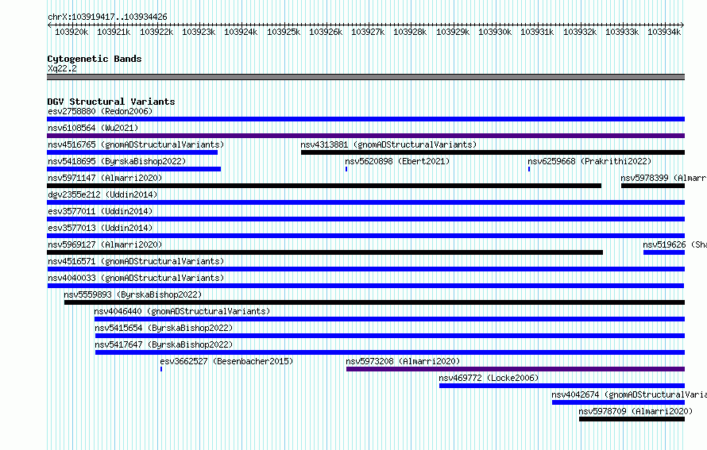Screen dimensions: 707x450
Task: Open the nsv6108564 (Wu2021) label
Action: 93,128
